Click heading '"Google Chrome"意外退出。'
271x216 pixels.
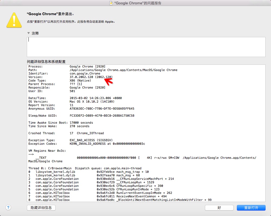click(50, 14)
